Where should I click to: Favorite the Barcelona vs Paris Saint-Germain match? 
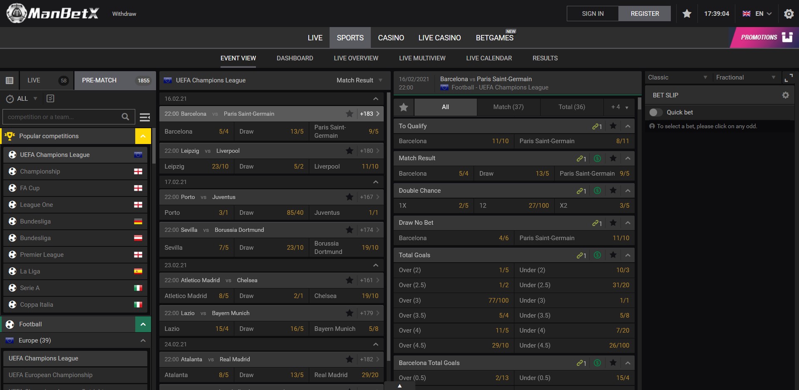pos(350,114)
